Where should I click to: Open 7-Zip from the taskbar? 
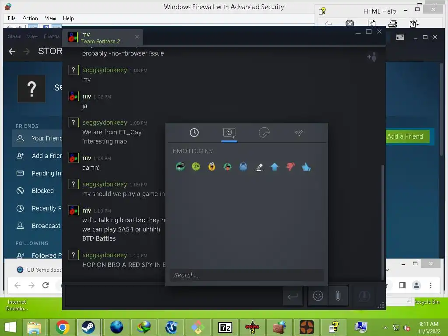click(x=225, y=327)
